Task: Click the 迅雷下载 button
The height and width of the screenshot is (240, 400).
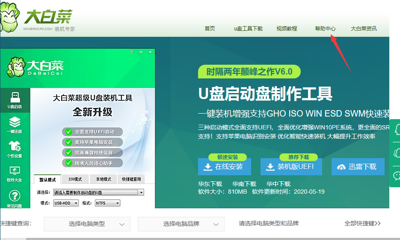Action: [358, 167]
